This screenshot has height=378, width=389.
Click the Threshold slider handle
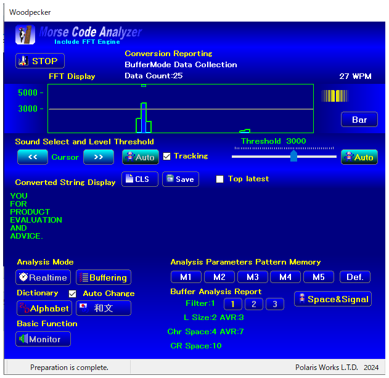(x=293, y=157)
